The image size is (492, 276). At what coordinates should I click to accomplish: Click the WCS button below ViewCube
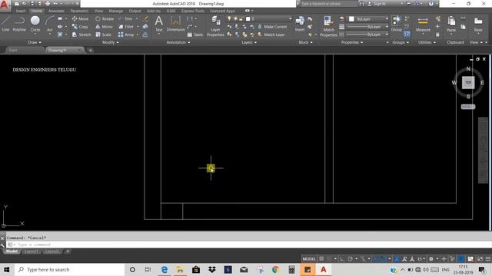tap(468, 107)
